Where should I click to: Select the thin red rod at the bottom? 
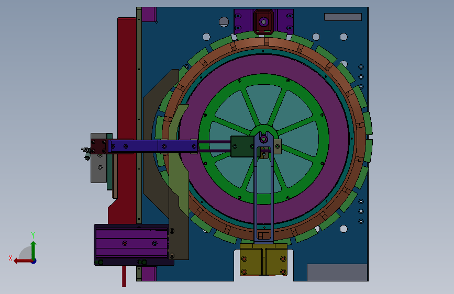124,276
